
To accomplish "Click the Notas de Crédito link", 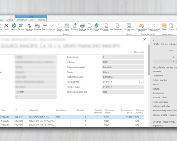I will [x=160, y=98].
